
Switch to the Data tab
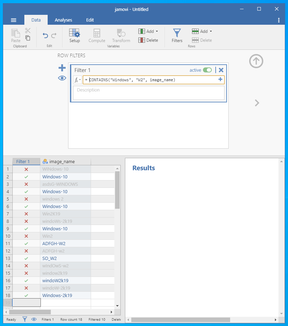36,20
